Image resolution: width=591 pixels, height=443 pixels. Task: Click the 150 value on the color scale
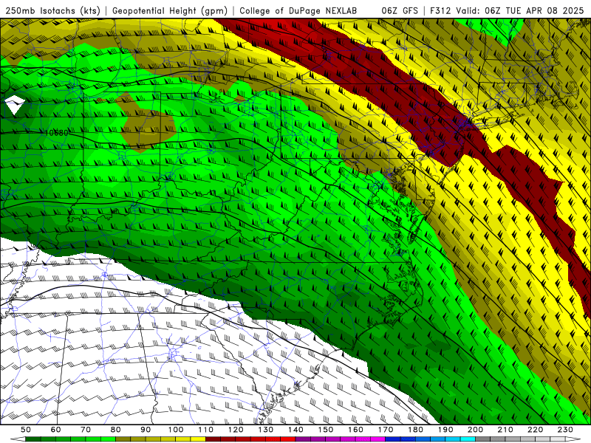click(325, 430)
